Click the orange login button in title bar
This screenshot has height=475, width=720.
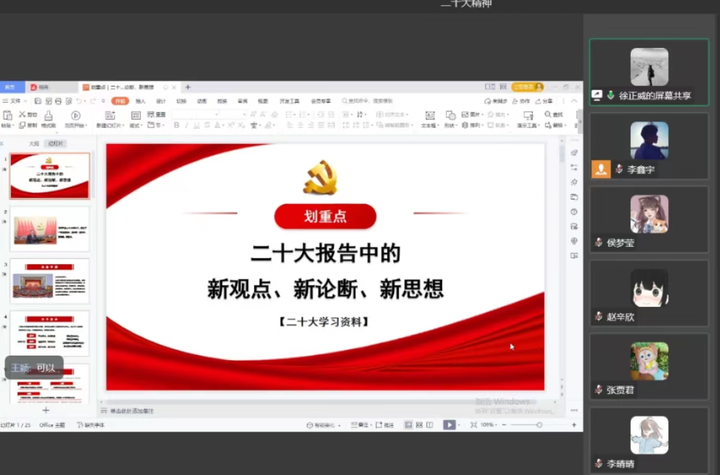[527, 87]
